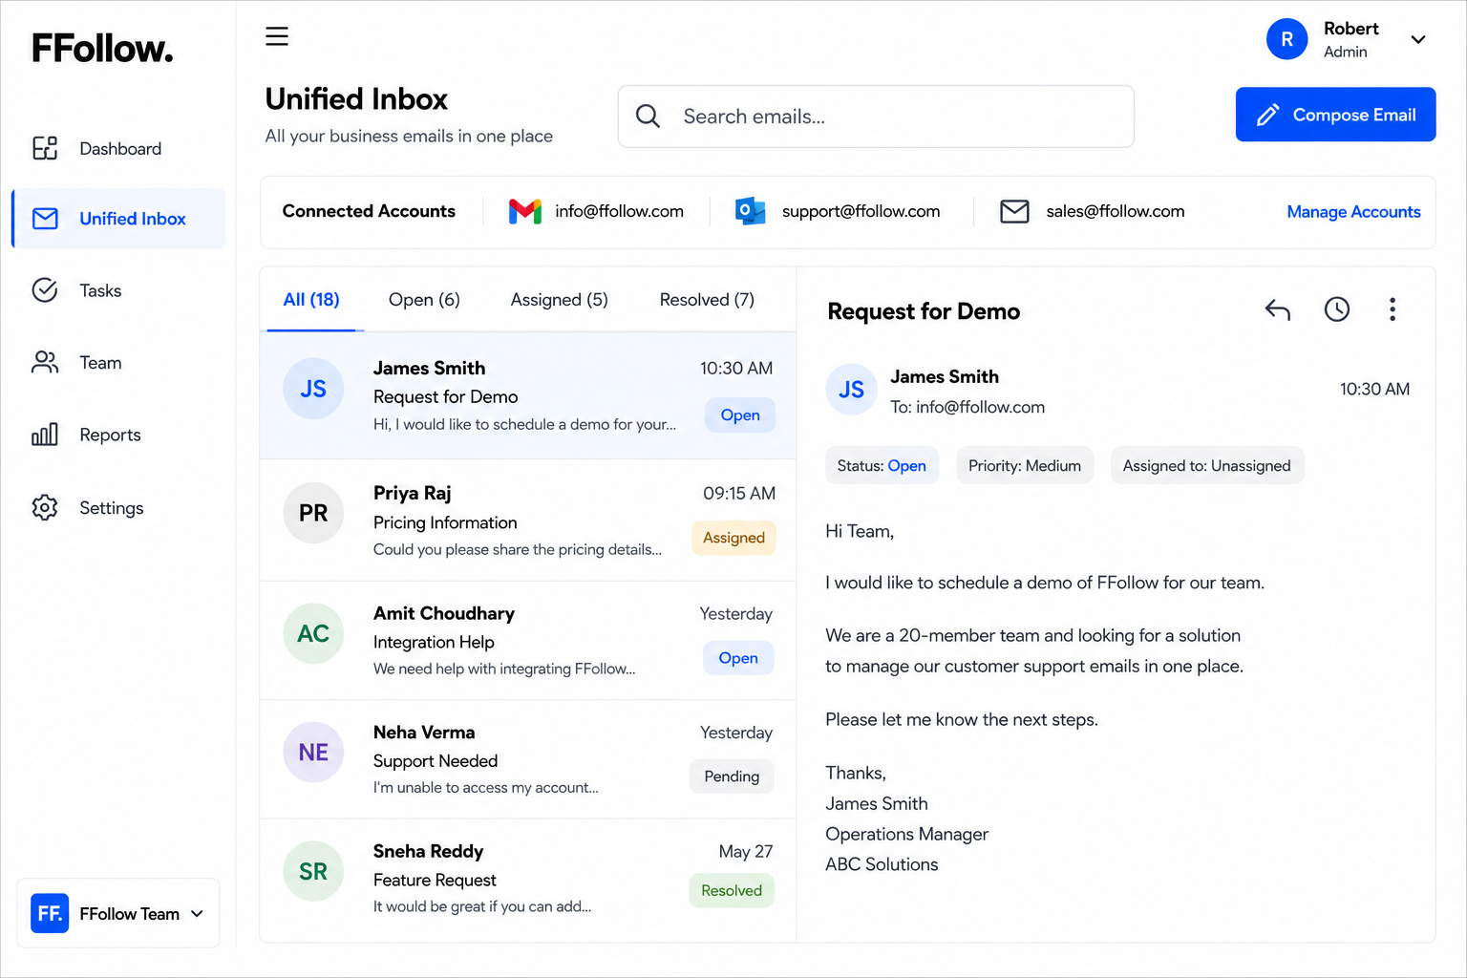This screenshot has height=978, width=1467.
Task: Click the Reports bar chart icon
Action: [x=45, y=435]
